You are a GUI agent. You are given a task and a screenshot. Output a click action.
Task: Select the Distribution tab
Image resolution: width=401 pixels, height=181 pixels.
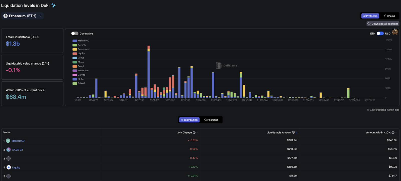tap(189, 120)
